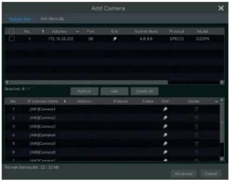Check the box for camera 172.16.28.235
230x181 pixels.
tap(11, 39)
